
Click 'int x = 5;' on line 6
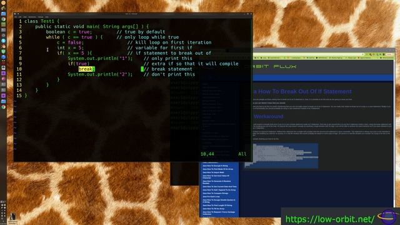click(x=70, y=47)
